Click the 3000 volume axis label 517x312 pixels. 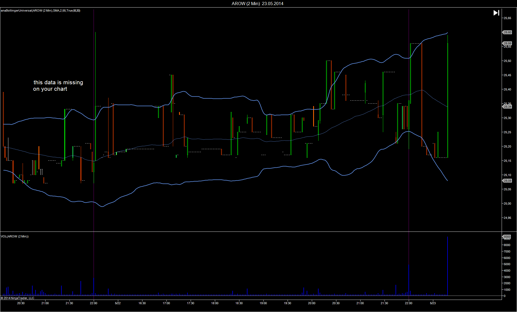[x=507, y=277]
